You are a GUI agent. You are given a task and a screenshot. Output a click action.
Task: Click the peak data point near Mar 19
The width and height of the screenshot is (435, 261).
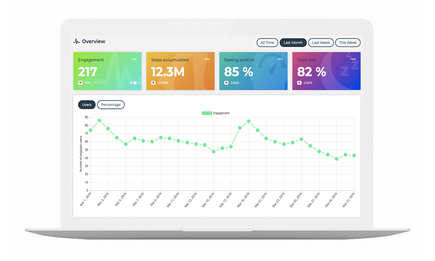249,121
